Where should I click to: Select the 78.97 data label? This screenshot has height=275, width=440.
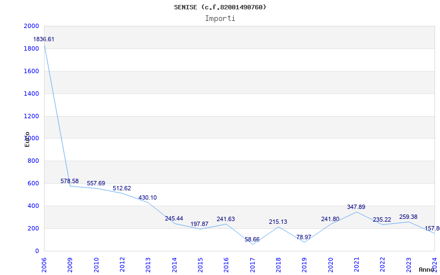click(x=304, y=237)
